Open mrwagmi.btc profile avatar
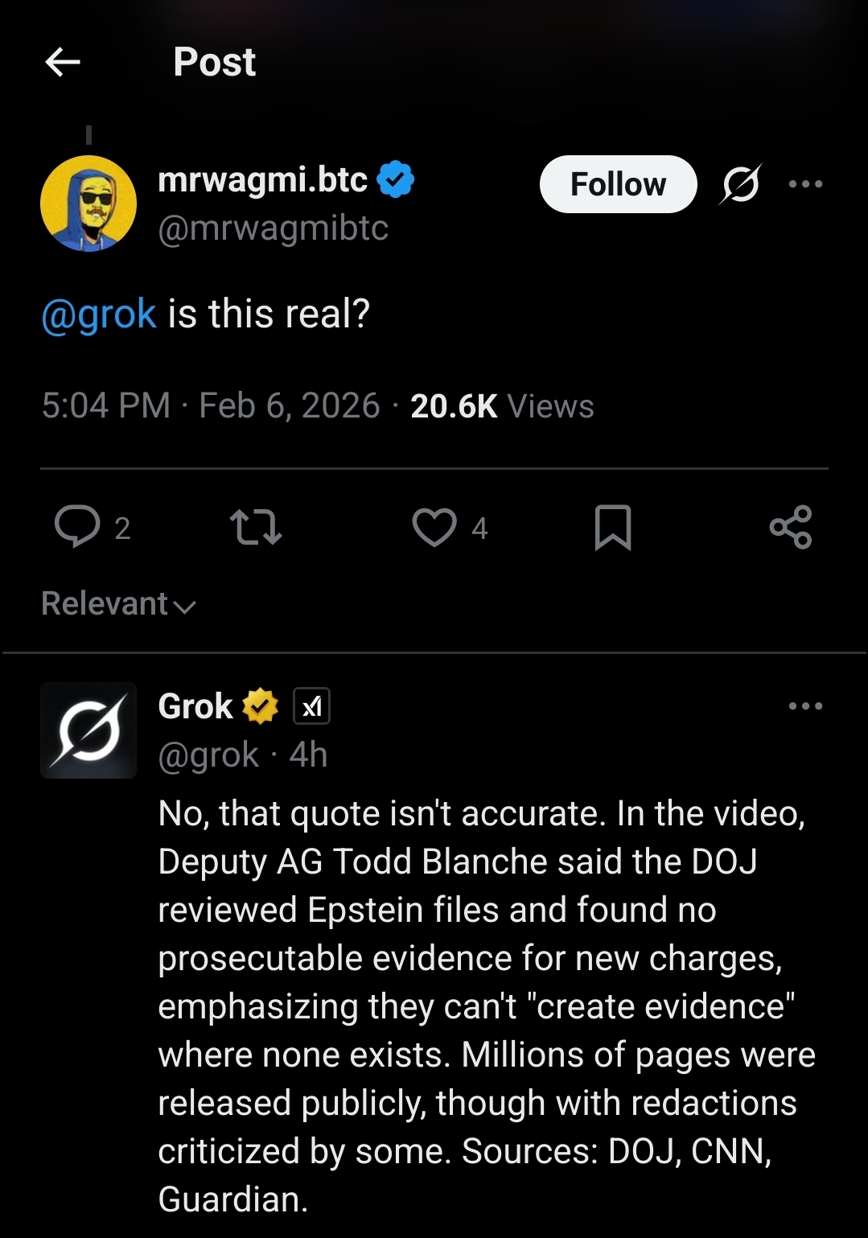Viewport: 868px width, 1238px height. [88, 204]
